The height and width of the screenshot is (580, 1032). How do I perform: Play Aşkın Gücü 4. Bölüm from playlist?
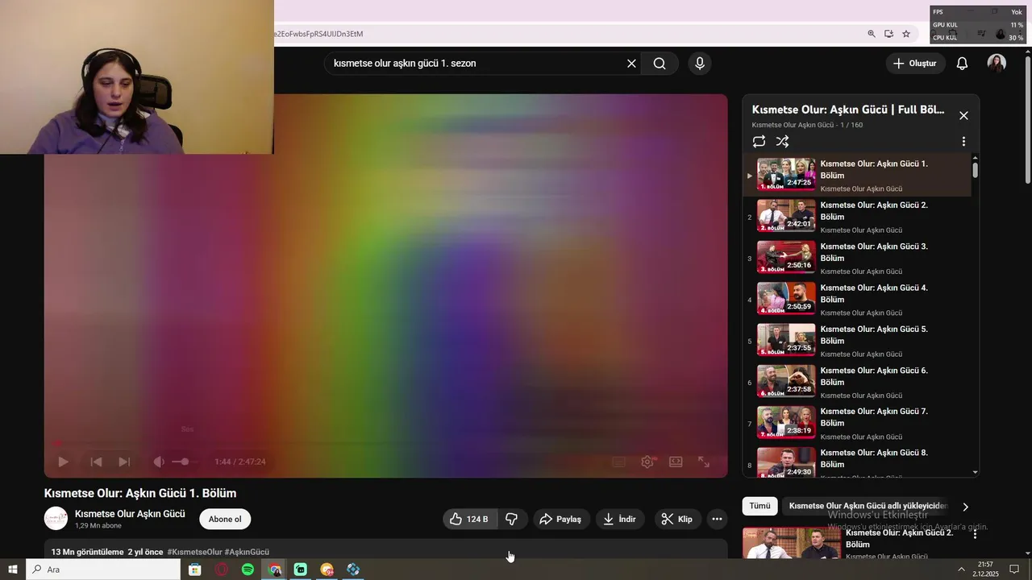click(857, 299)
